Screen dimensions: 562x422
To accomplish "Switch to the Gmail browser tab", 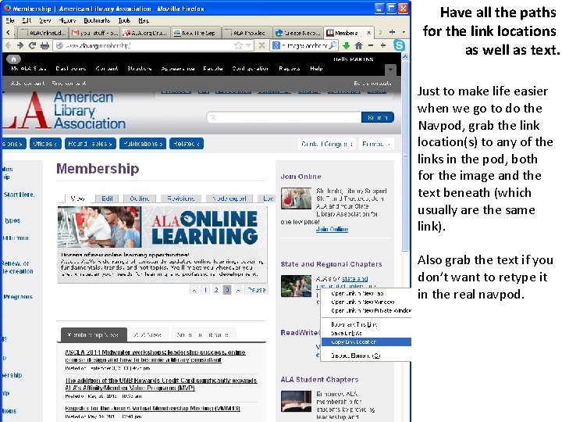I will click(x=94, y=33).
